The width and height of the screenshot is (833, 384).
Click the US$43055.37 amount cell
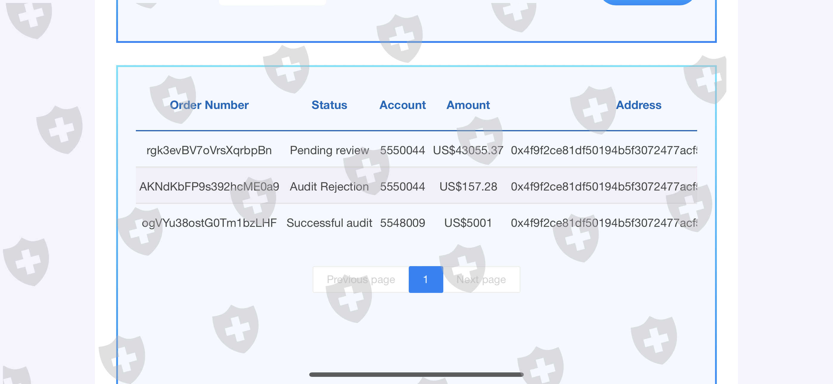tap(467, 150)
